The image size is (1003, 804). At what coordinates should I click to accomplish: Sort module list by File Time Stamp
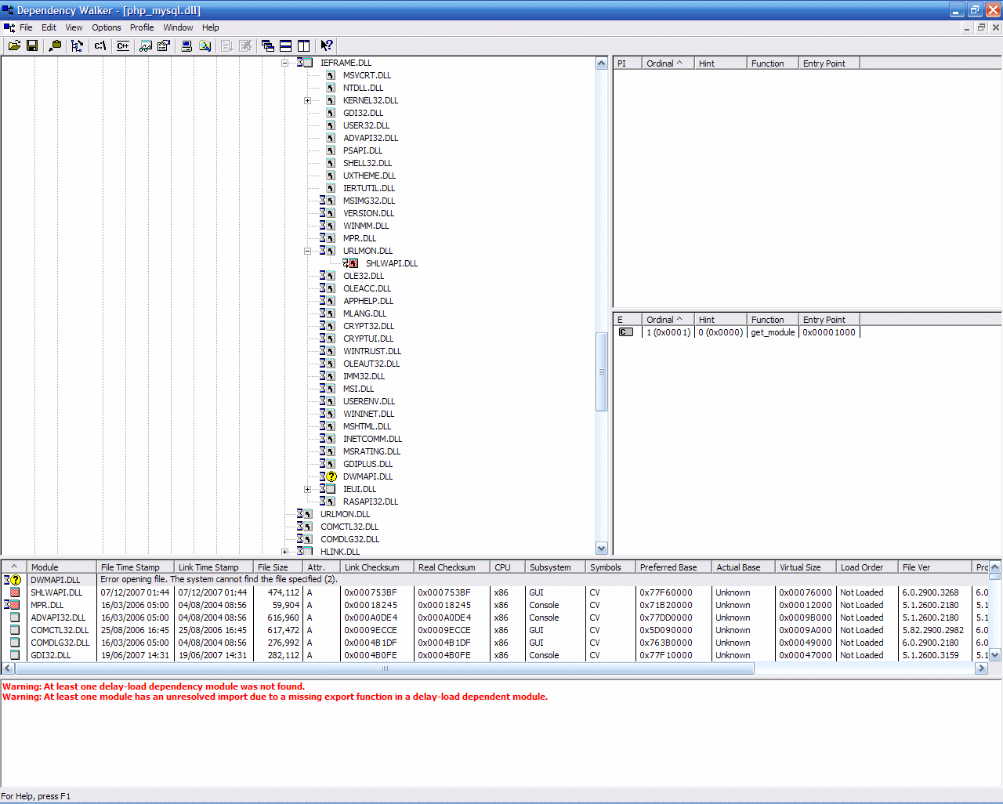[x=135, y=567]
